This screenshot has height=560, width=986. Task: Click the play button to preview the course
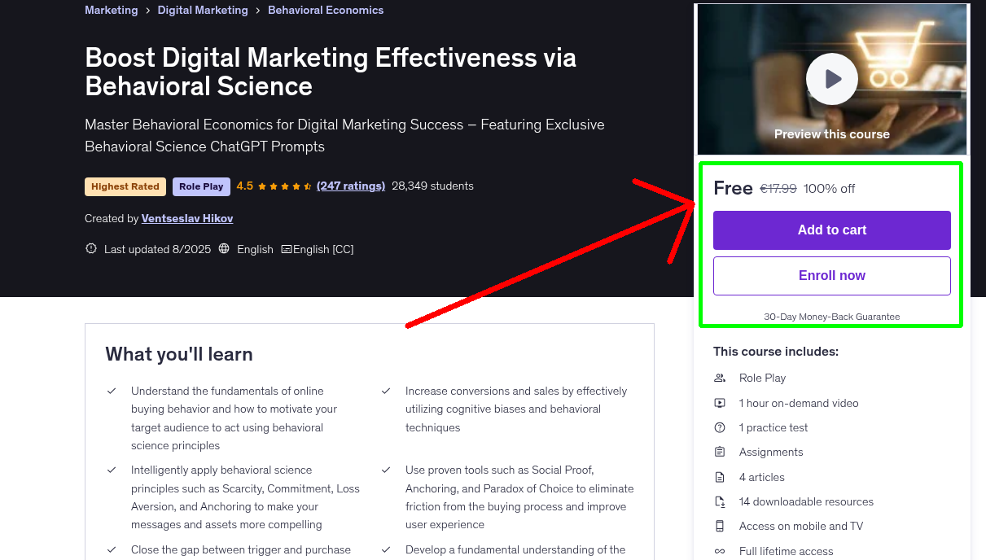(x=831, y=78)
